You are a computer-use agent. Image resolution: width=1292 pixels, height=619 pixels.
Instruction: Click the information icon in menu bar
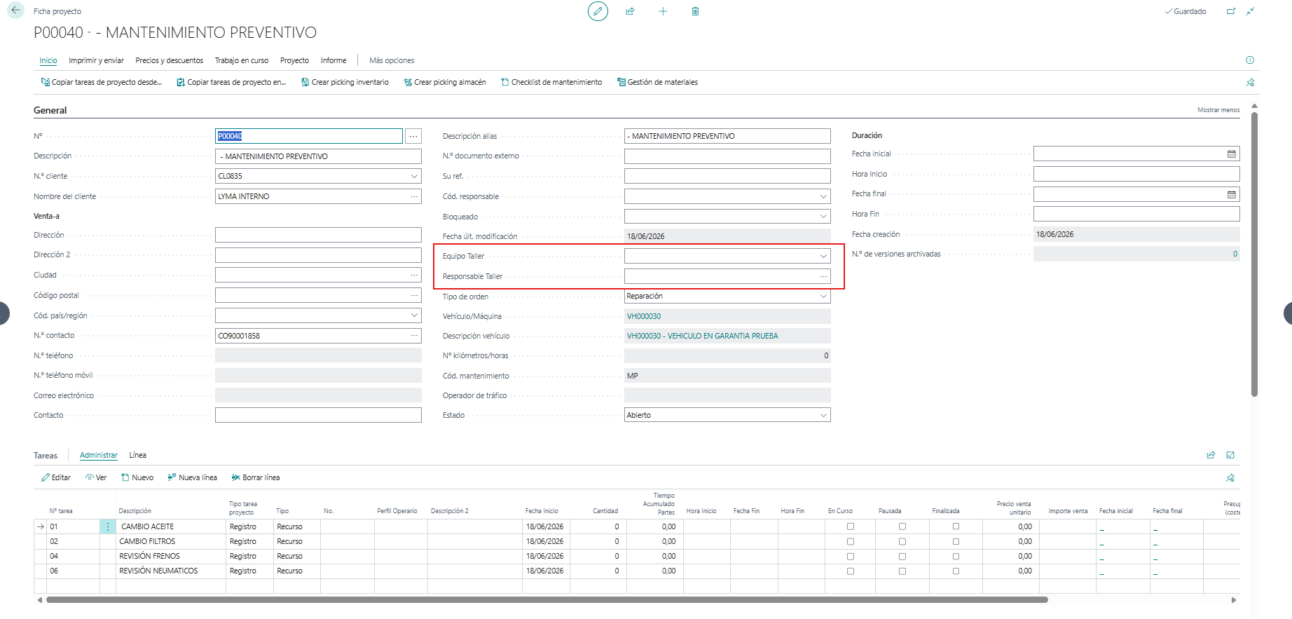tap(1250, 60)
